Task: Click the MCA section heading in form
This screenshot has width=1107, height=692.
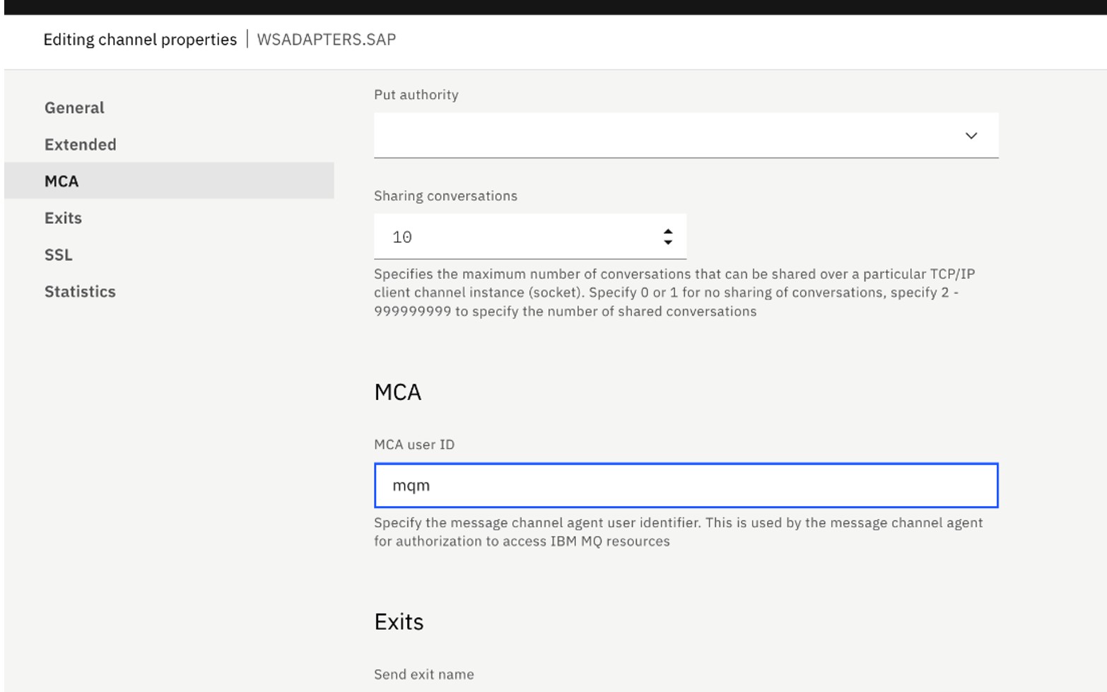Action: point(397,392)
